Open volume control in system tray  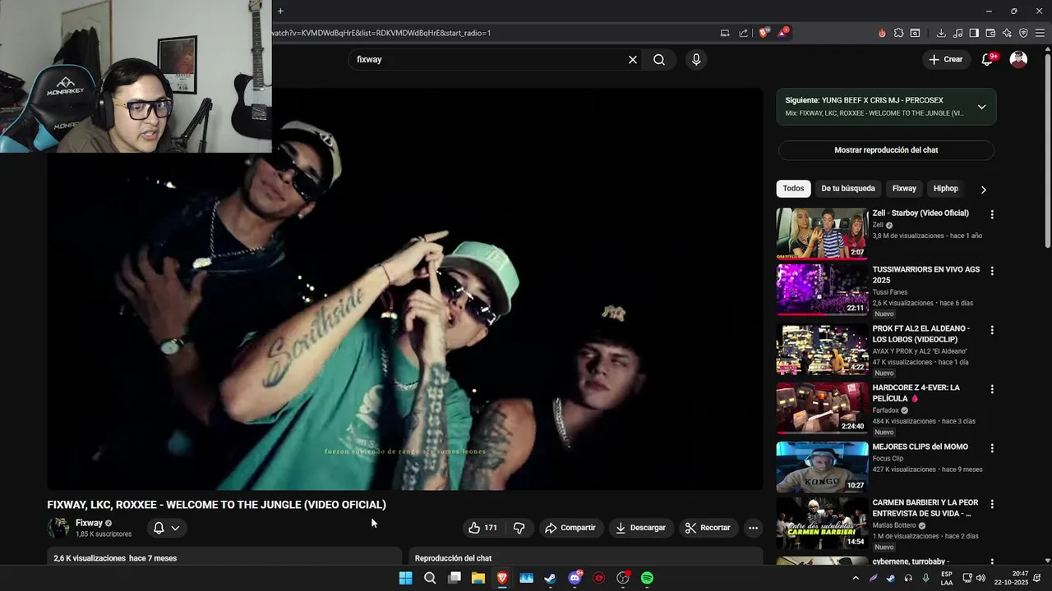980,578
